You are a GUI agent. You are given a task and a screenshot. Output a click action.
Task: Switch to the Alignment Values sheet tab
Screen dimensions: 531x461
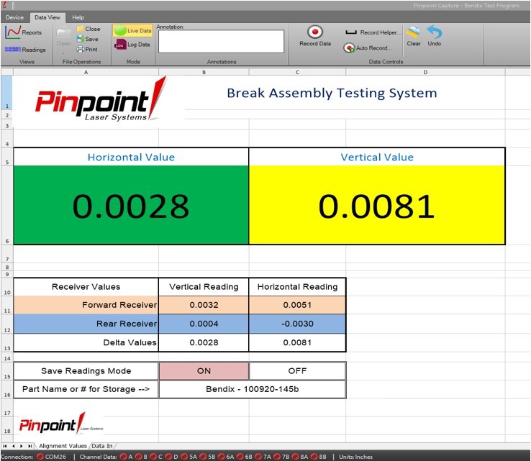click(x=63, y=446)
